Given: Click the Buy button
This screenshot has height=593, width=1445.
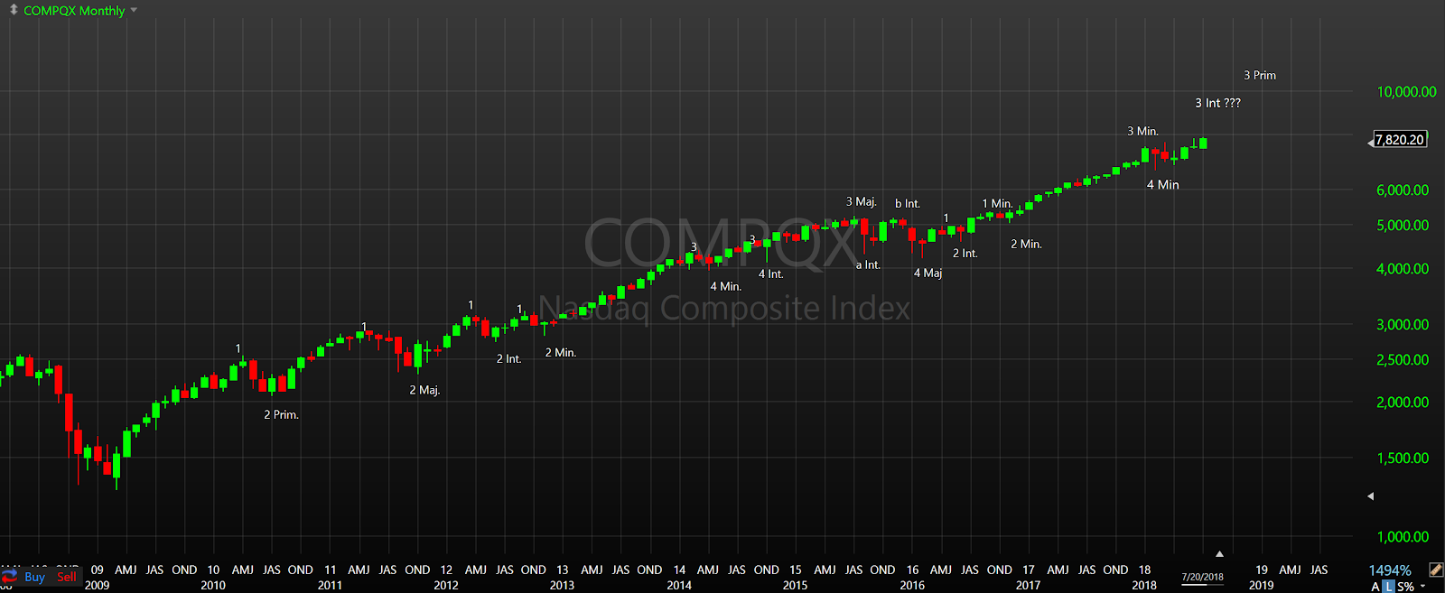Looking at the screenshot, I should pyautogui.click(x=35, y=577).
